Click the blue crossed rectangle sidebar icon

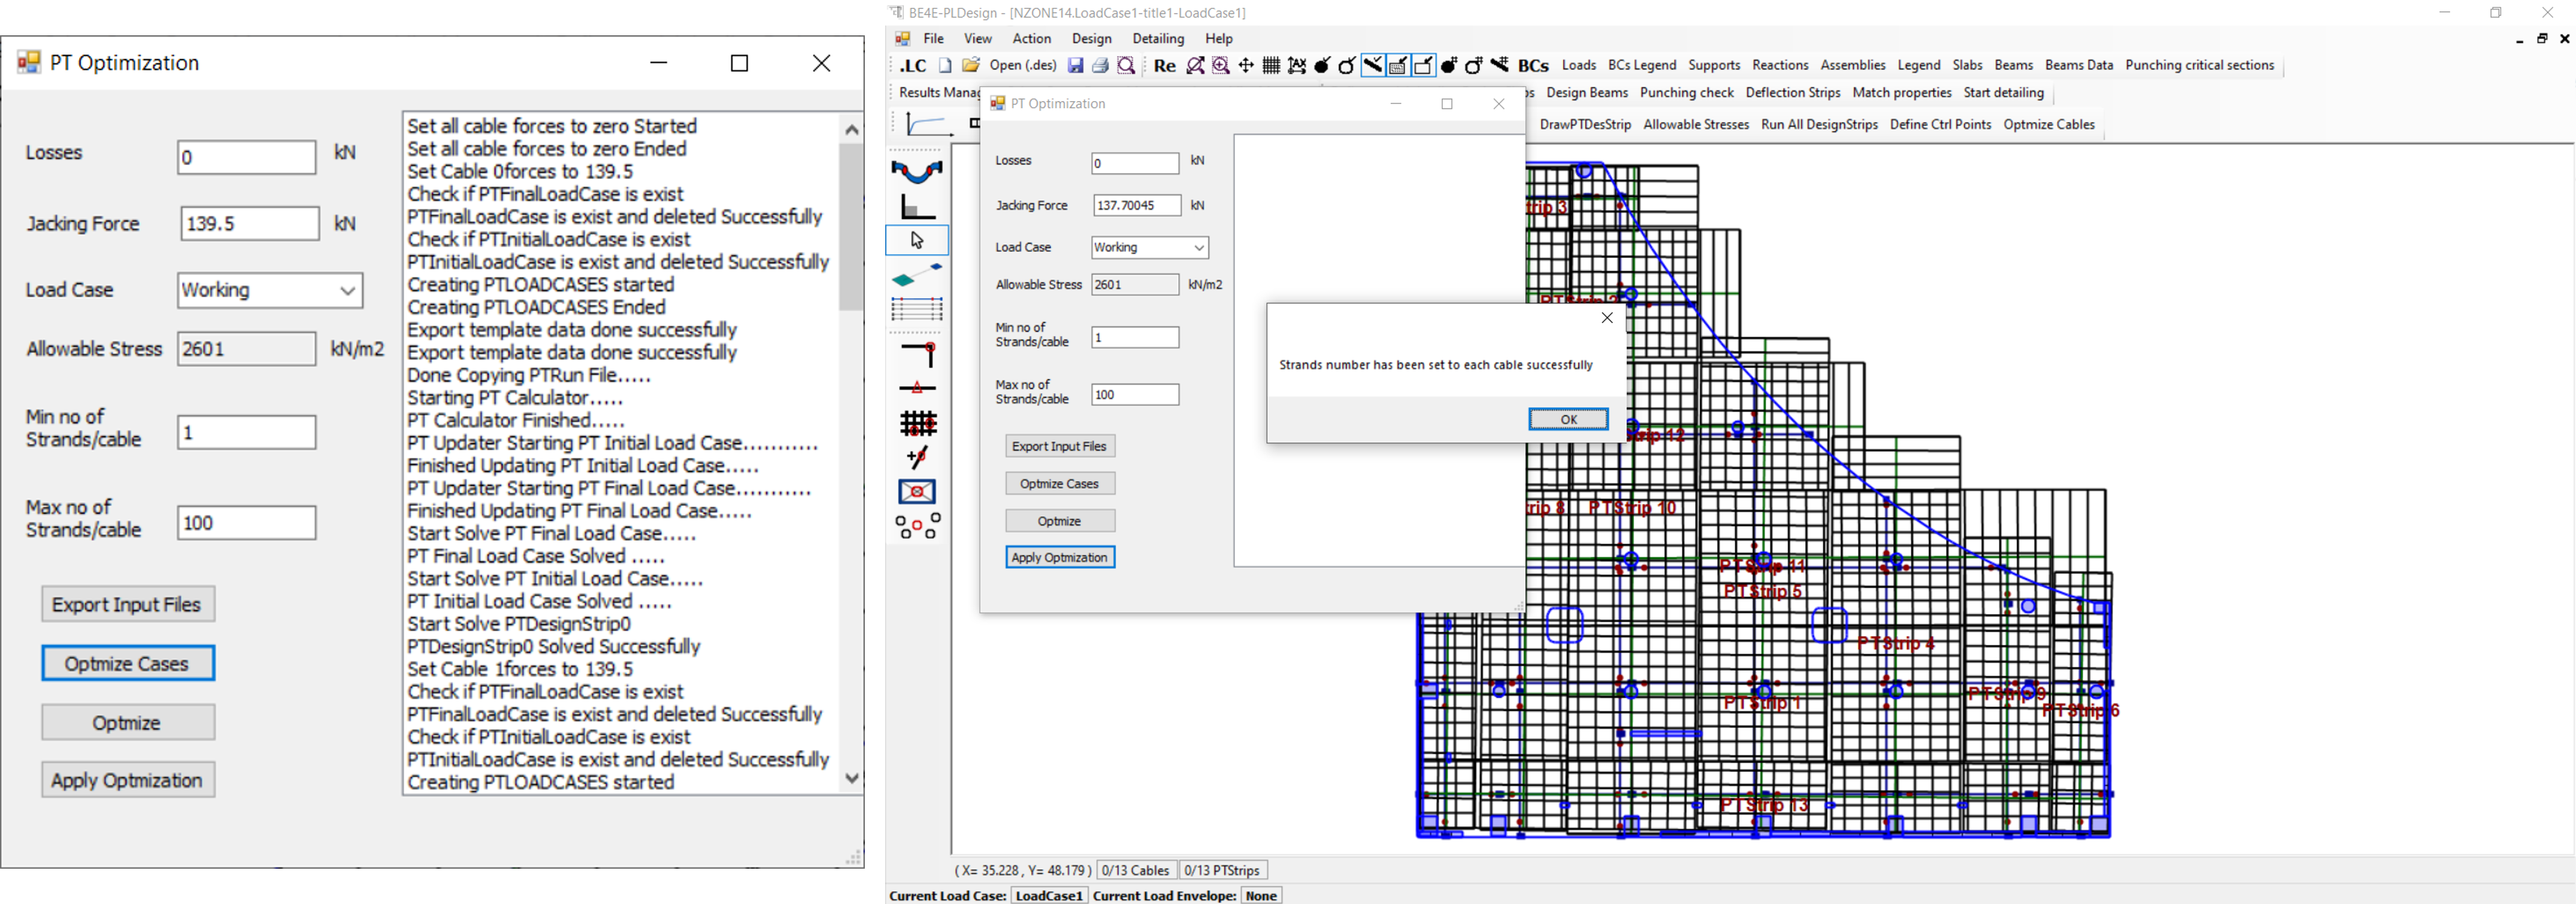(x=917, y=491)
